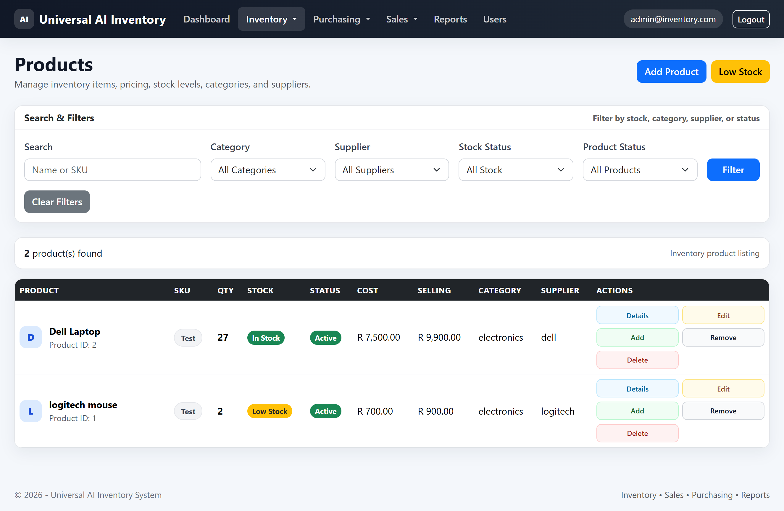Viewport: 784px width, 511px height.
Task: Edit the logitech mouse product
Action: [x=723, y=389]
